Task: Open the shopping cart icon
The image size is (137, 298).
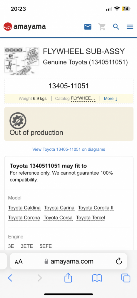Action: pyautogui.click(x=102, y=27)
